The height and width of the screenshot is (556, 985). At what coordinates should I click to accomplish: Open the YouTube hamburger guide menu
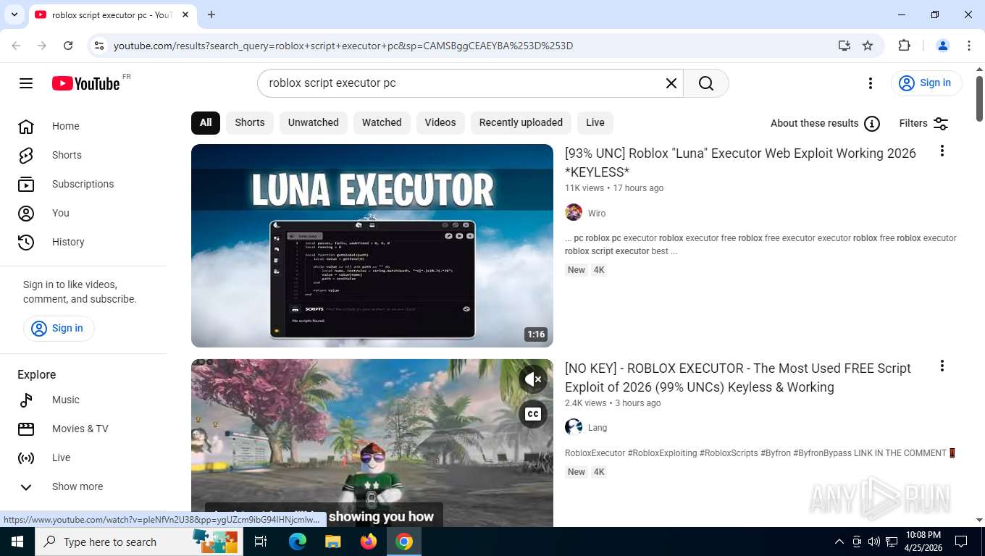coord(26,83)
